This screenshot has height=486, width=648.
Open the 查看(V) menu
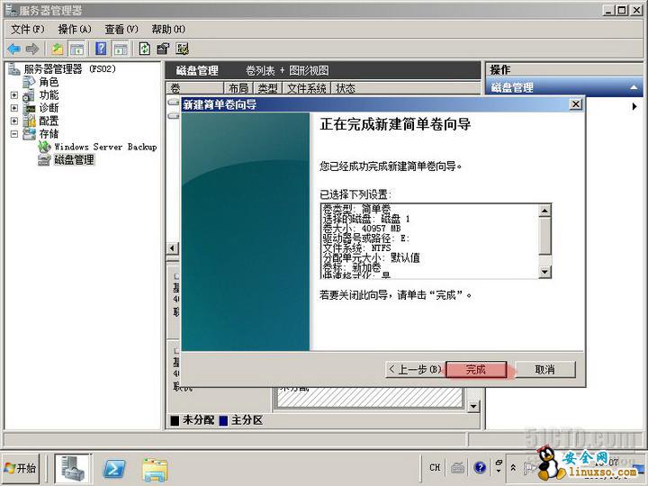tap(121, 30)
